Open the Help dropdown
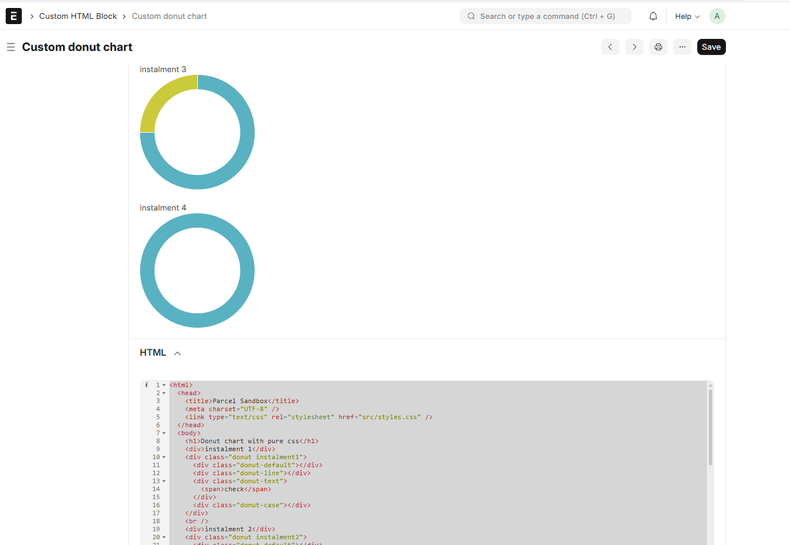This screenshot has height=545, width=790. [686, 15]
